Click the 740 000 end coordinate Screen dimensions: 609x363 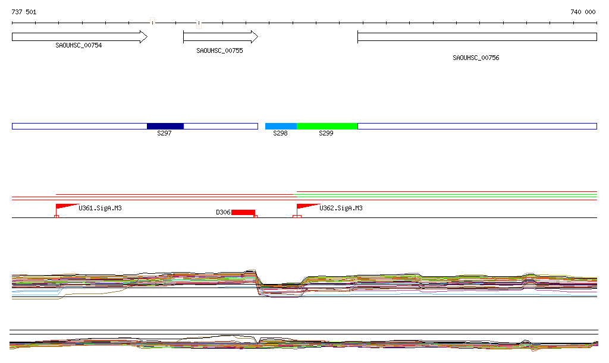(583, 12)
